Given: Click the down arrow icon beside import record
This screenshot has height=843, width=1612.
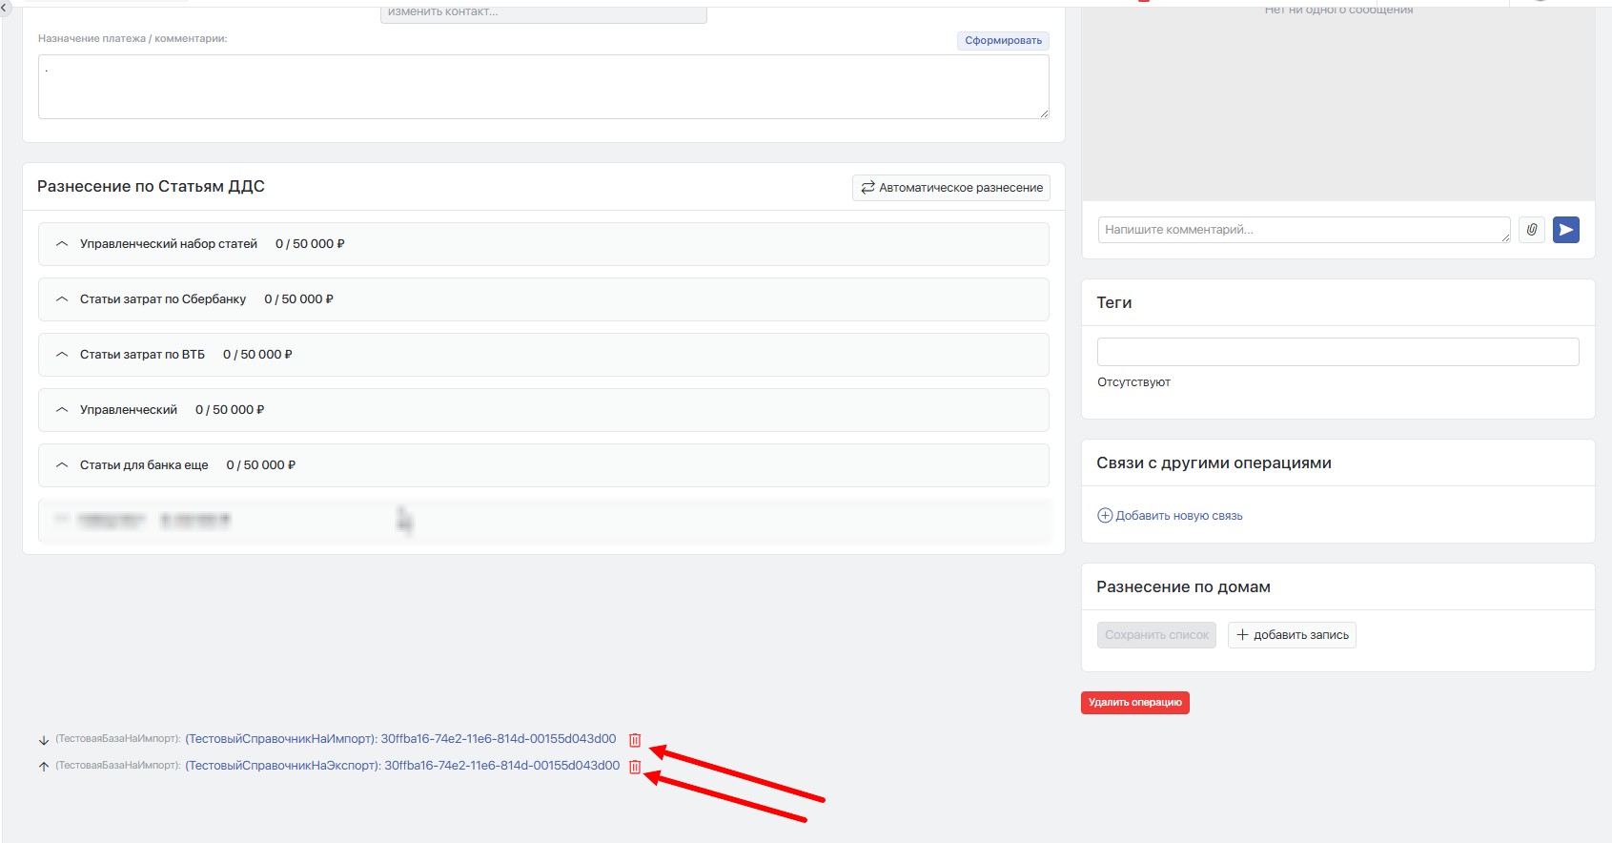Looking at the screenshot, I should click(x=43, y=740).
